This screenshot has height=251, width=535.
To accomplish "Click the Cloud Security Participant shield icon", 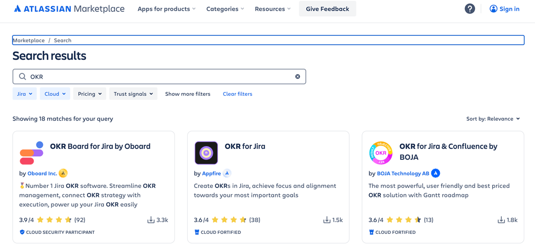I will coord(22,232).
